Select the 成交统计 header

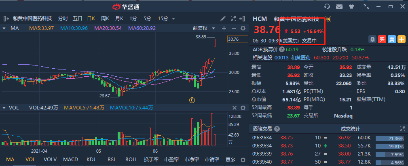coord(351,129)
